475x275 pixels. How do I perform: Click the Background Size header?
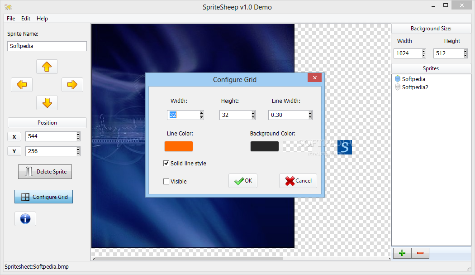click(x=431, y=29)
